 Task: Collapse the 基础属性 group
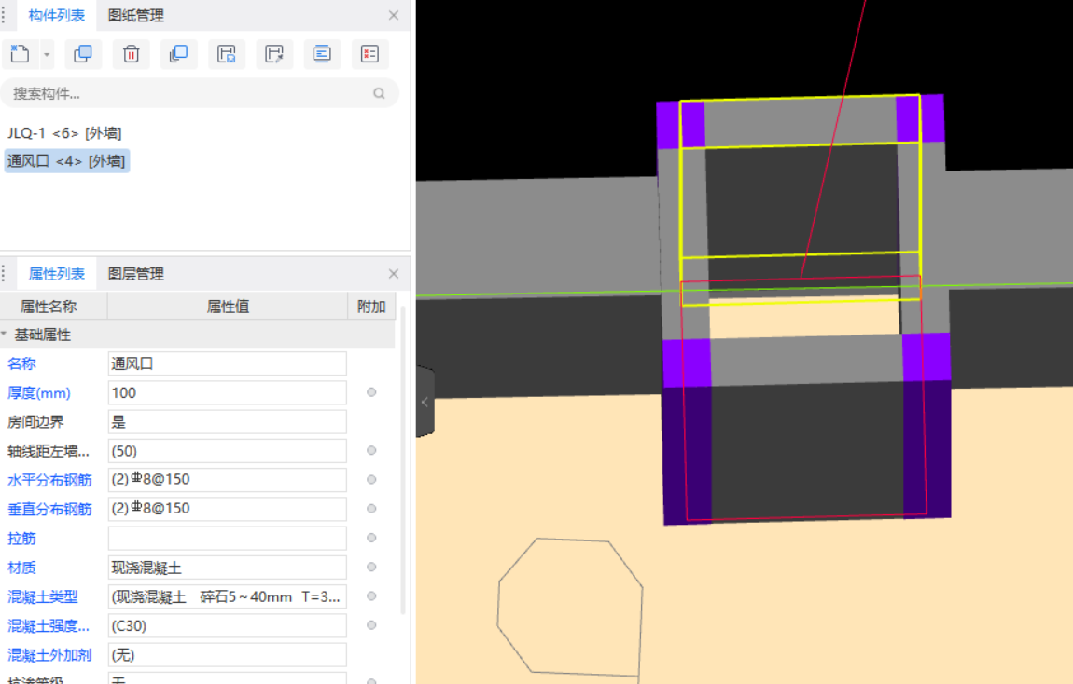tap(5, 335)
